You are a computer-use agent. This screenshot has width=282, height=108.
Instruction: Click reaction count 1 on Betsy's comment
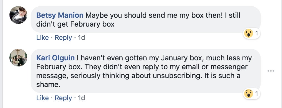click(257, 33)
